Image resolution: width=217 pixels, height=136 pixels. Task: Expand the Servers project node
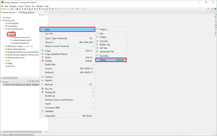(x=1, y=18)
